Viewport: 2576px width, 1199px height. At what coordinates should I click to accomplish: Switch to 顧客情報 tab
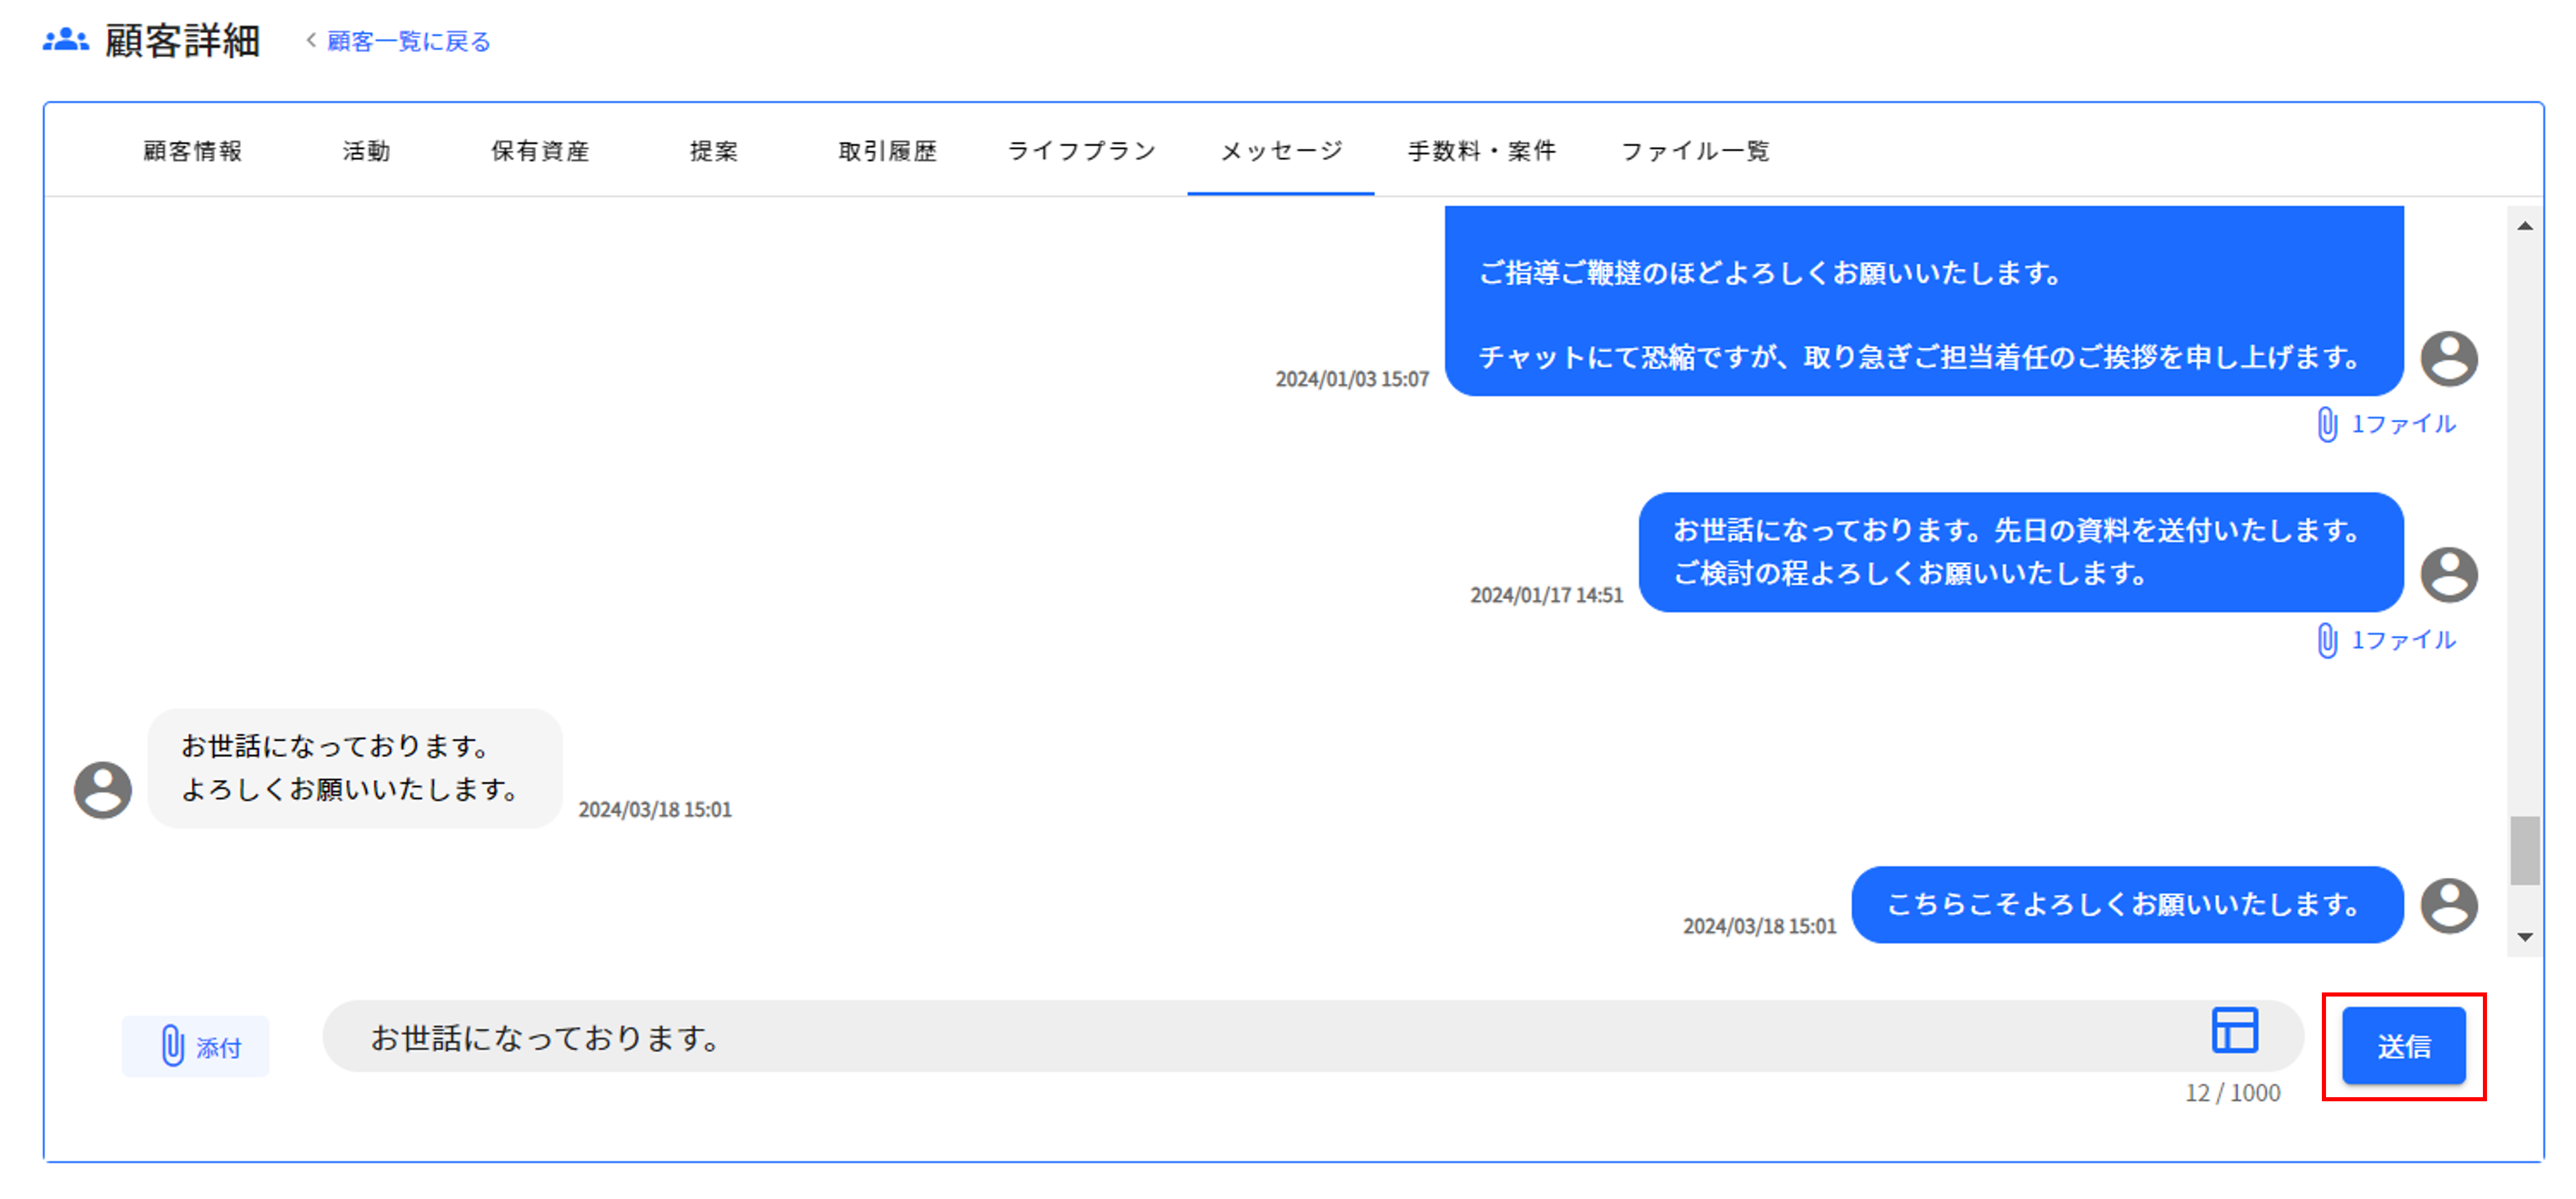(x=193, y=151)
